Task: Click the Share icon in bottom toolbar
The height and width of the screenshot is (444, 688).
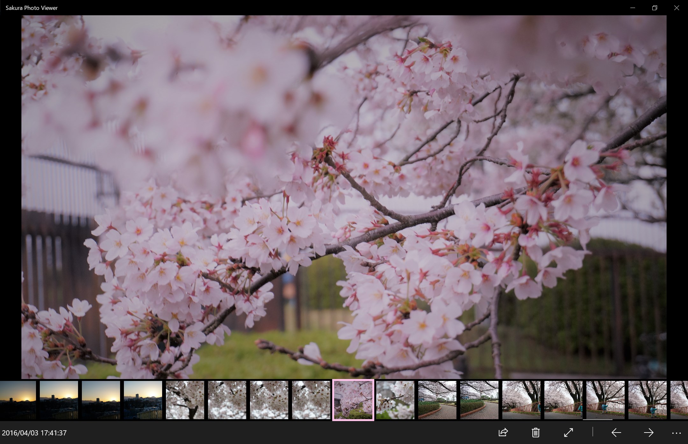Action: pos(503,433)
